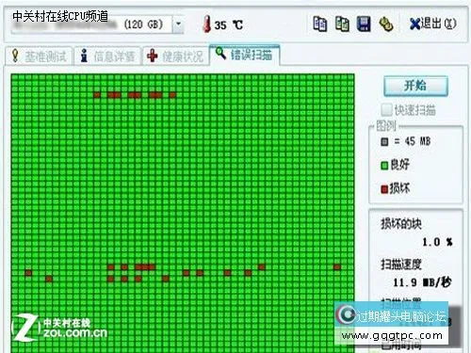The image size is (471, 353).
Task: Click the floppy disk save icon
Action: (x=364, y=24)
